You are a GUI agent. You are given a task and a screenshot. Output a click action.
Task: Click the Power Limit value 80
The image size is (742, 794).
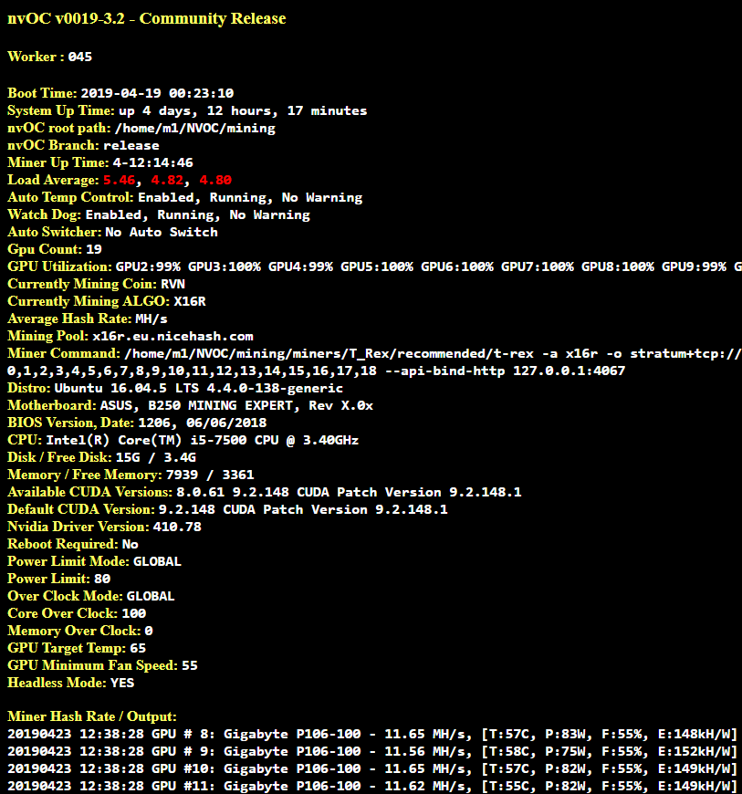tap(102, 579)
